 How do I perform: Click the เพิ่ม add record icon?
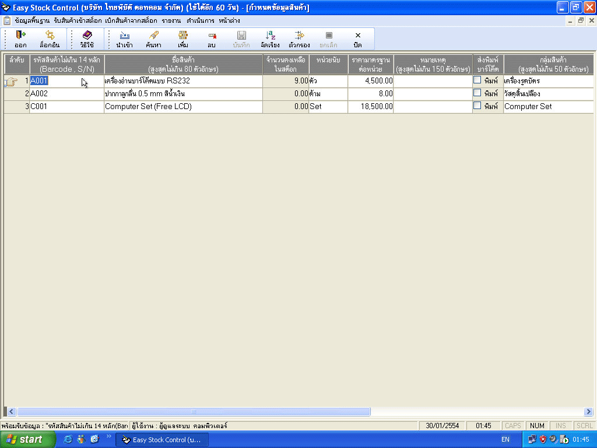pyautogui.click(x=183, y=36)
